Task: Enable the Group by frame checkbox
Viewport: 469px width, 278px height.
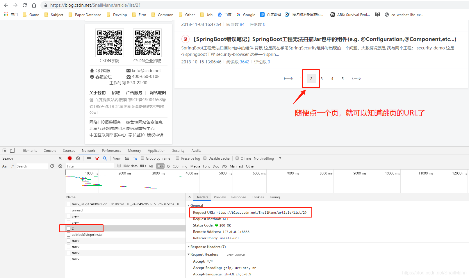Action: [142, 158]
